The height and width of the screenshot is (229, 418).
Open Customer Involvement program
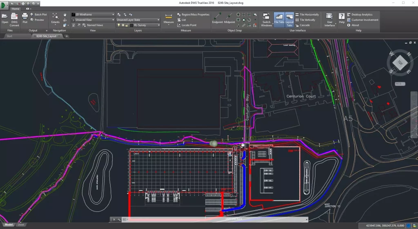[362, 20]
